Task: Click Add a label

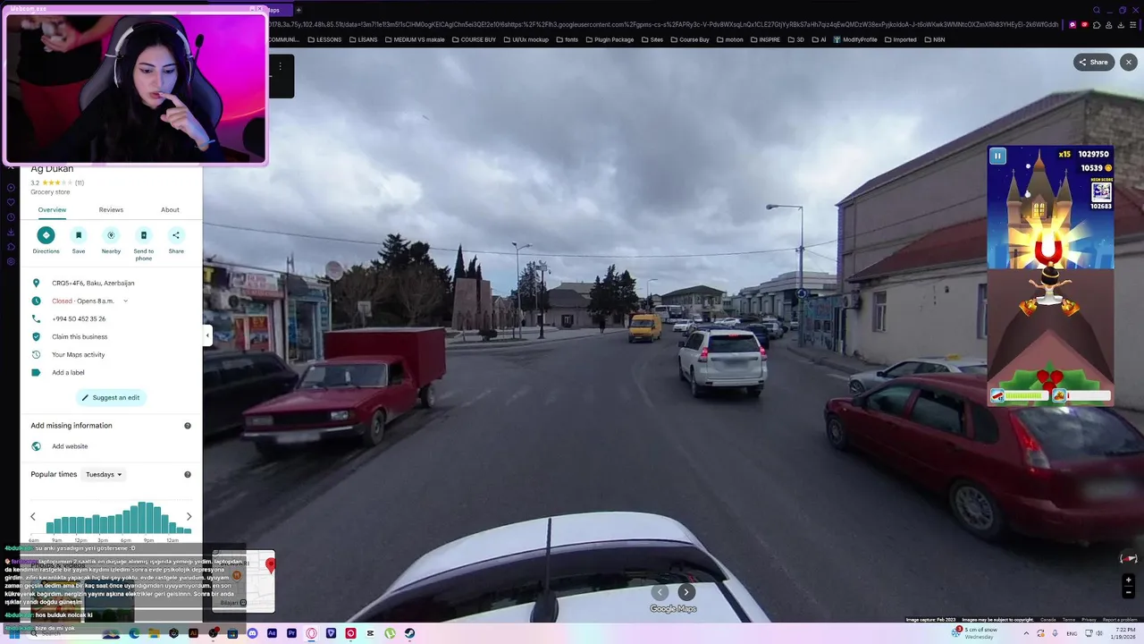Action: [x=68, y=373]
